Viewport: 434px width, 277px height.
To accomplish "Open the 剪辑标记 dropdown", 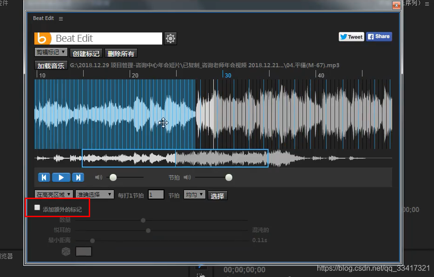I will click(51, 52).
